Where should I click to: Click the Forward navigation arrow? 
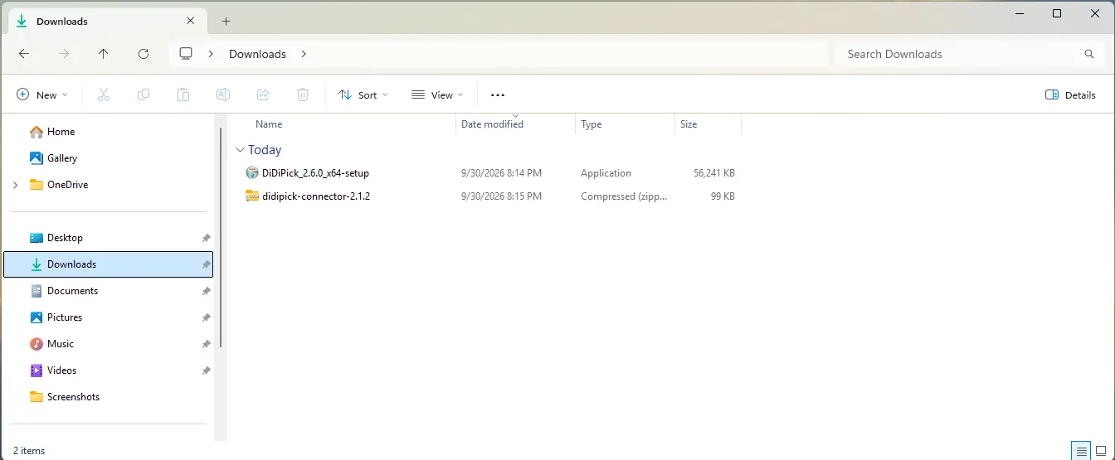(64, 54)
